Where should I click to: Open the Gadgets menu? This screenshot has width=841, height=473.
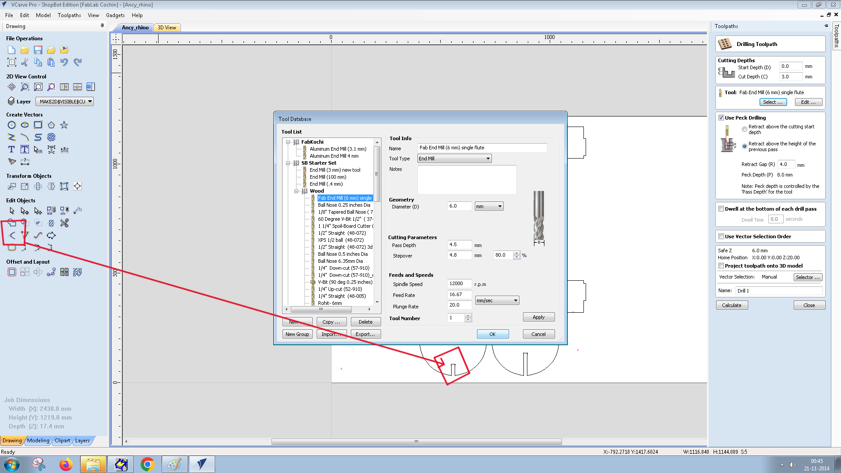(115, 15)
